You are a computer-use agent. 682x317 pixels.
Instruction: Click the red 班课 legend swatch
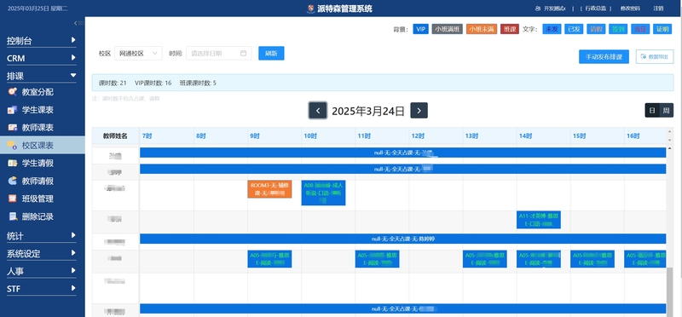(x=509, y=29)
